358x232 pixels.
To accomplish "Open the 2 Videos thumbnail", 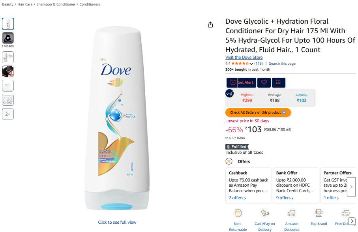I will 8,38.
